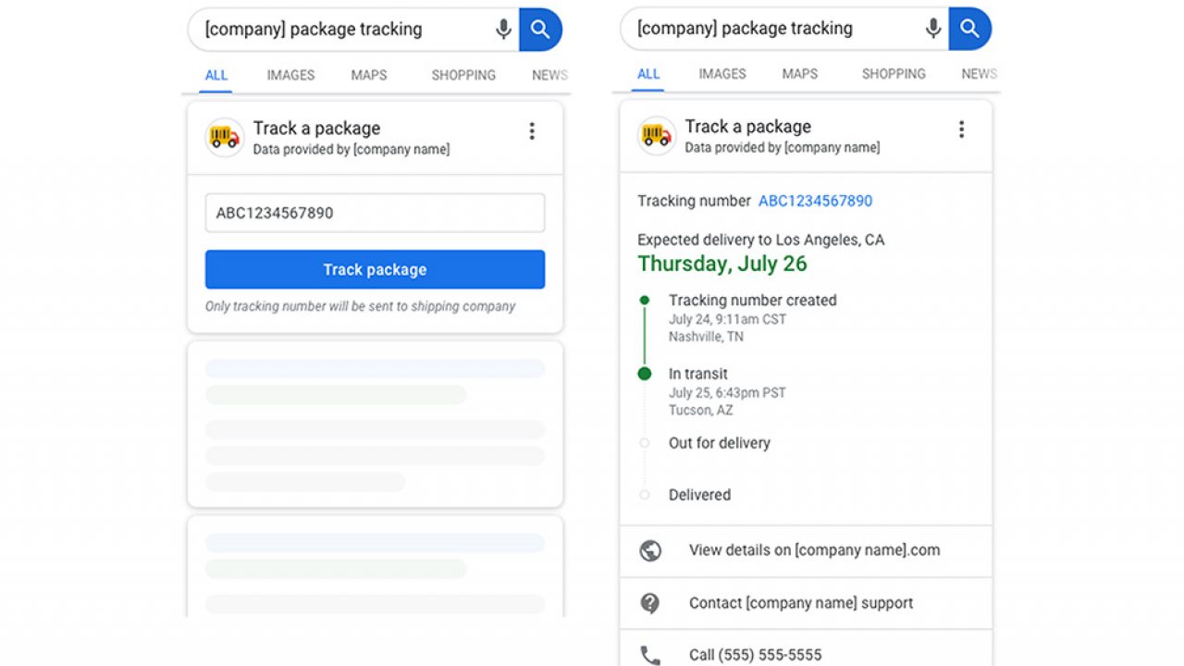The width and height of the screenshot is (1184, 666).
Task: Click the tracking number input field
Action: click(x=375, y=213)
